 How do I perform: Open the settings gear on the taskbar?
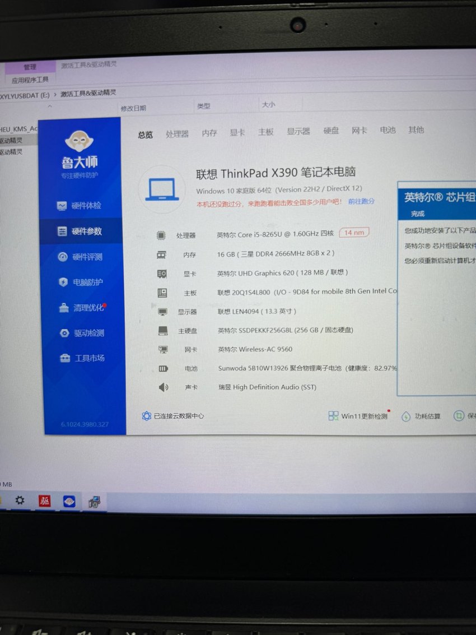(x=20, y=500)
